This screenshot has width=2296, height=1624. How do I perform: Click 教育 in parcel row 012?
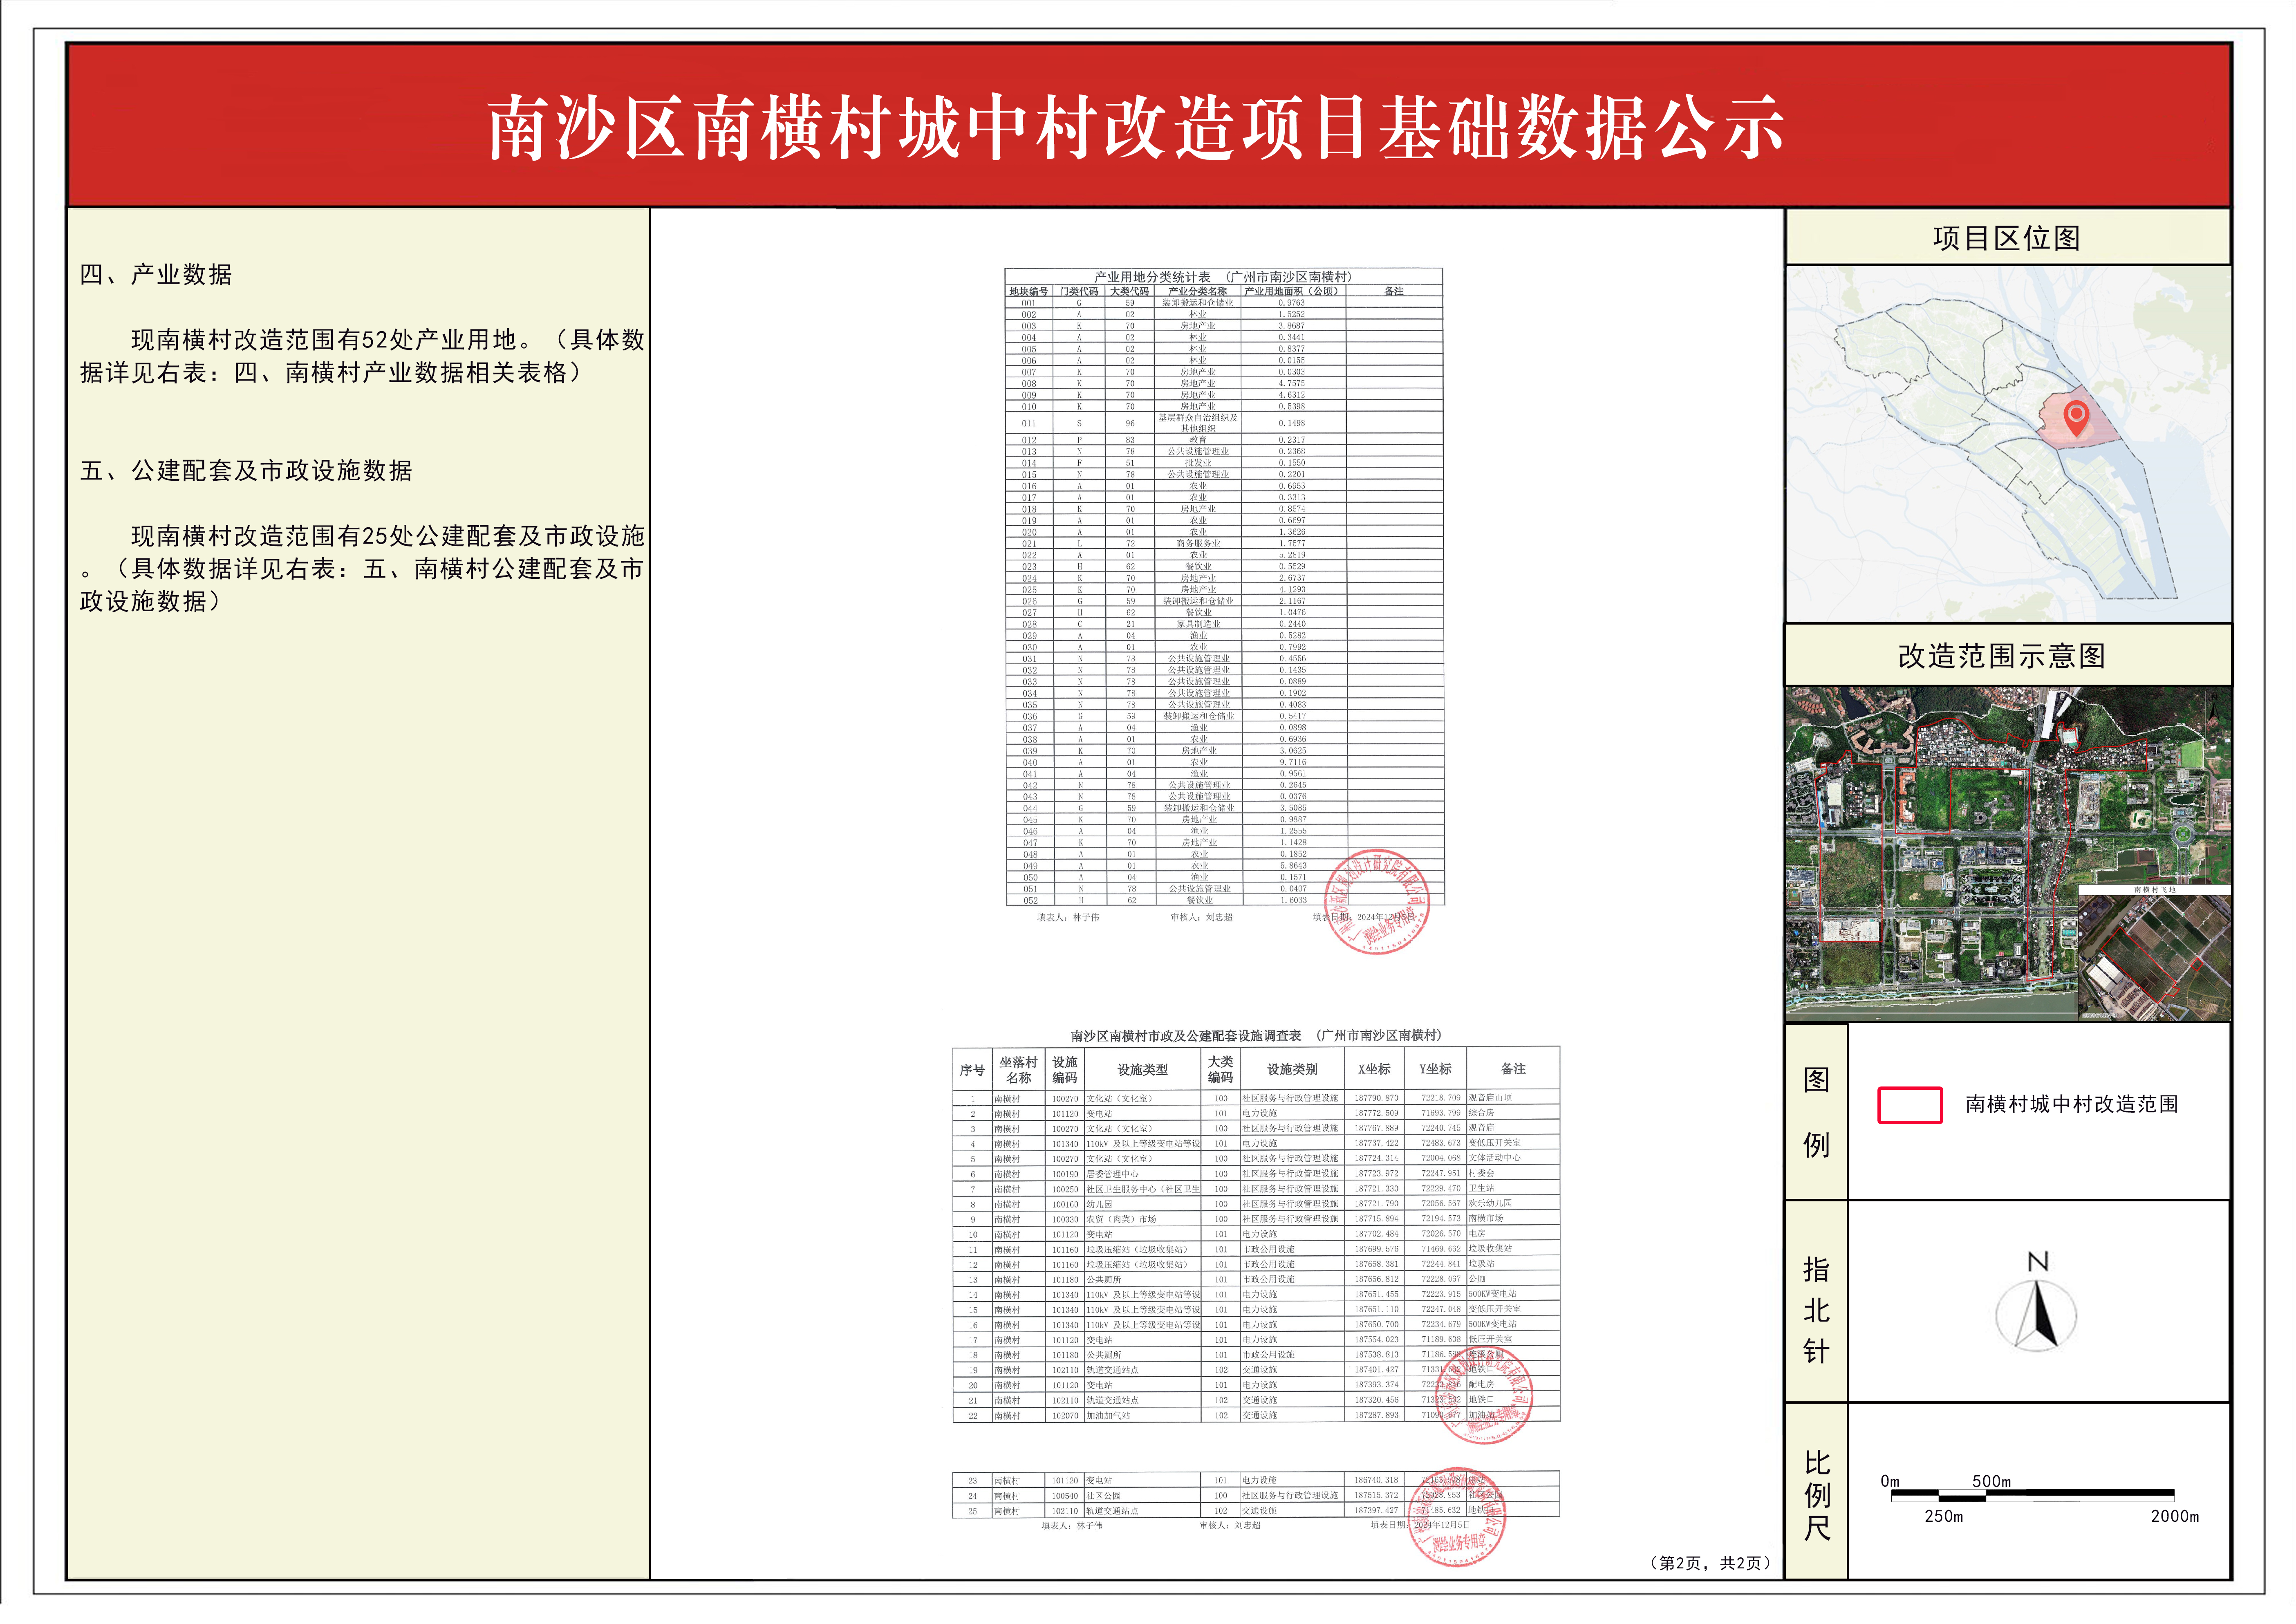1198,440
